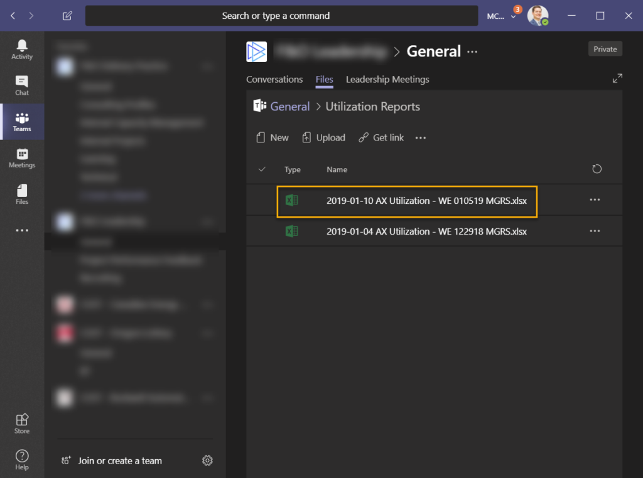643x478 pixels.
Task: Sort files by the Name column
Action: [337, 169]
